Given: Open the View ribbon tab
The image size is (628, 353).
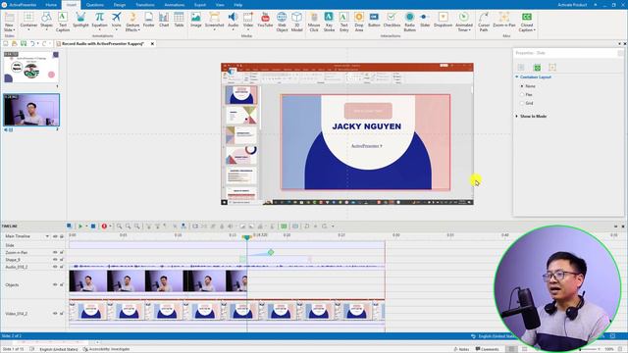Looking at the screenshot, I should [220, 5].
